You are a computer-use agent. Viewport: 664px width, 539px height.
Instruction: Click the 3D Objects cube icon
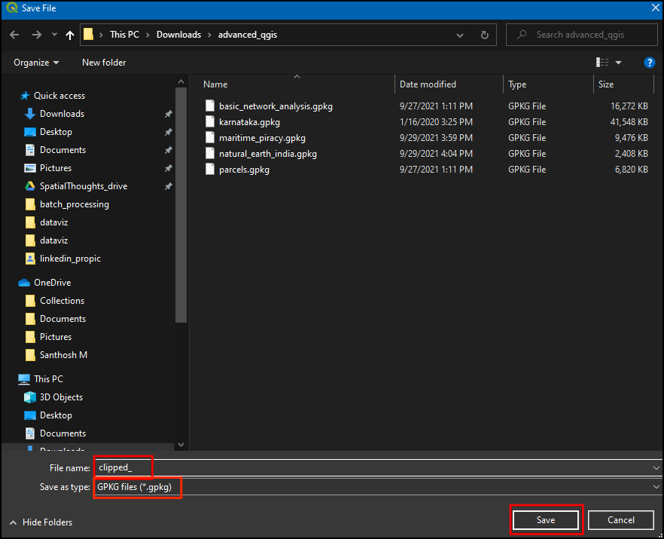pyautogui.click(x=29, y=397)
